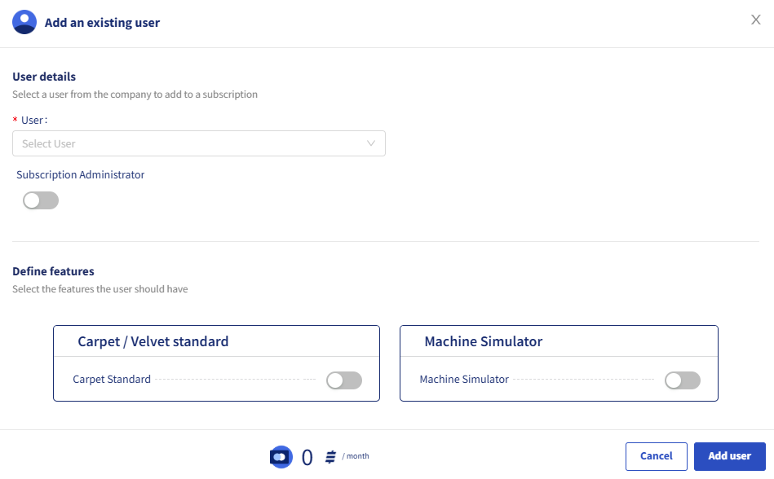The image size is (774, 479).
Task: Toggle the Subscription Administrator switch
Action: 41,200
